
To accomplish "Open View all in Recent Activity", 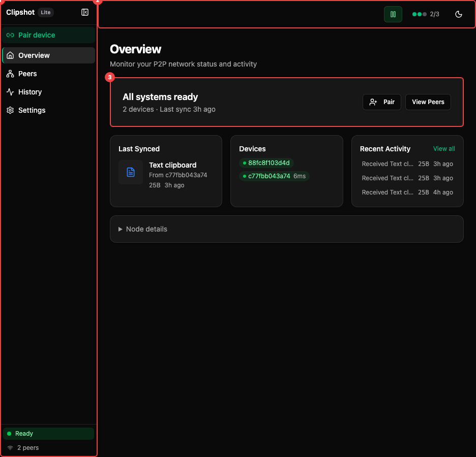I will point(443,148).
